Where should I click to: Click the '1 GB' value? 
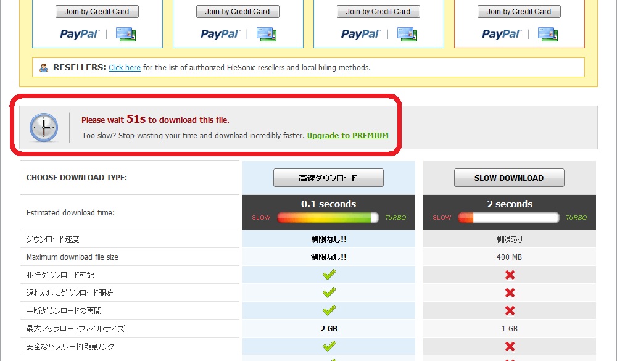coord(510,329)
